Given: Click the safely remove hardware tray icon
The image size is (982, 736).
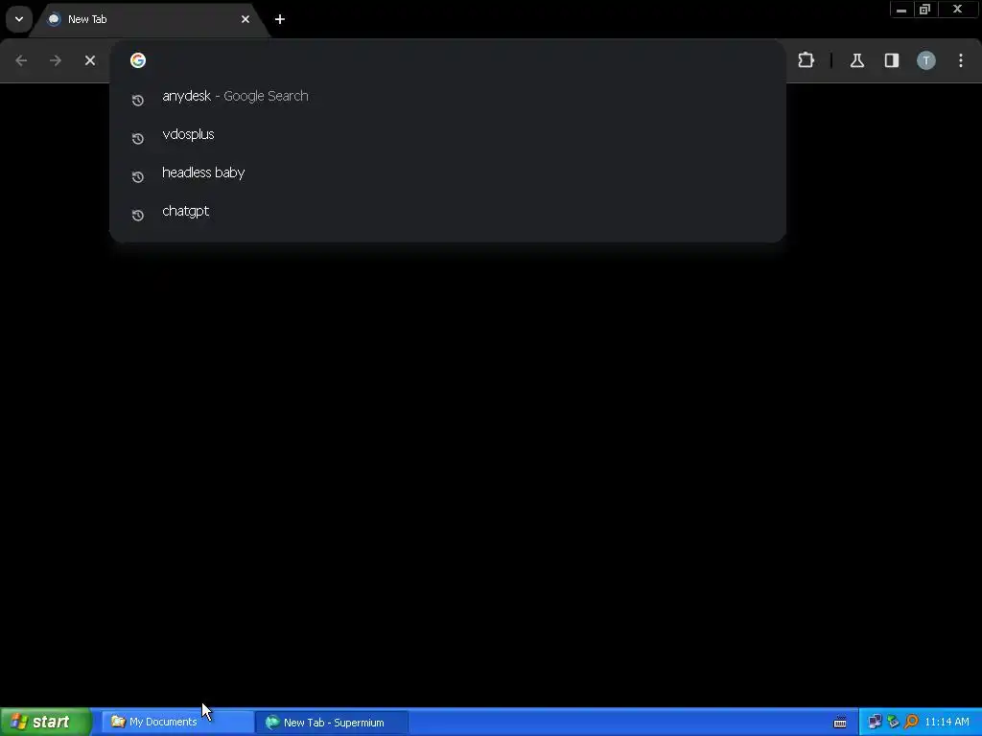Looking at the screenshot, I should click(893, 722).
